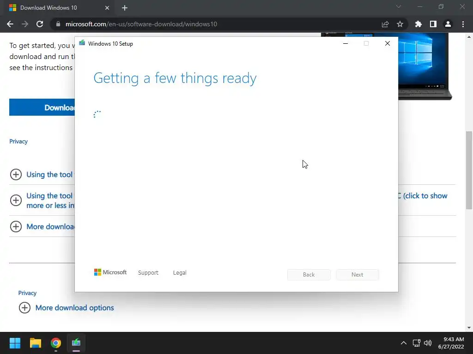Toggle Chrome side panel
The image size is (473, 354).
click(433, 24)
